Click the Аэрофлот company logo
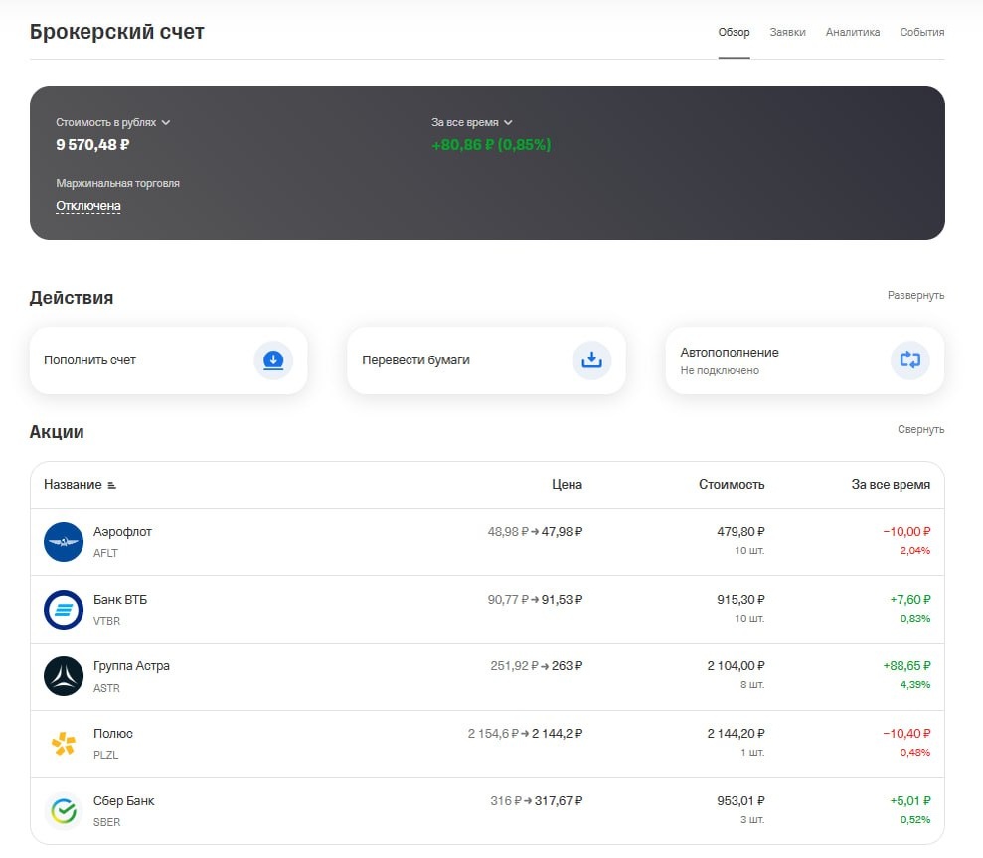 (x=64, y=542)
